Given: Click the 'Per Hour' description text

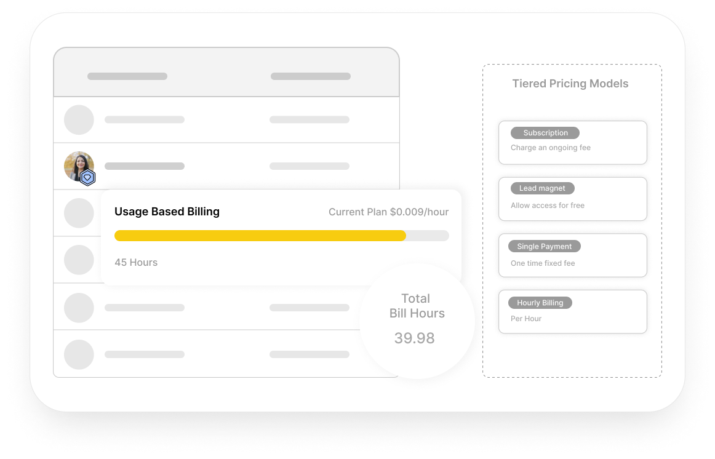Looking at the screenshot, I should [x=526, y=319].
